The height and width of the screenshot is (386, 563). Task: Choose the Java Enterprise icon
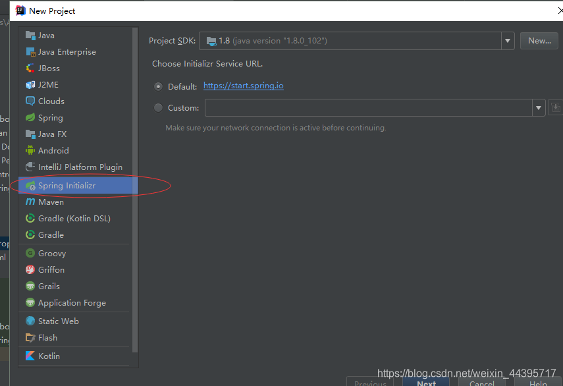pyautogui.click(x=30, y=51)
